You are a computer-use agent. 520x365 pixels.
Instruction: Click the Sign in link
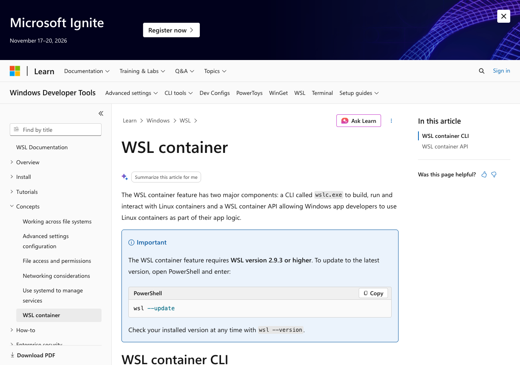point(501,71)
